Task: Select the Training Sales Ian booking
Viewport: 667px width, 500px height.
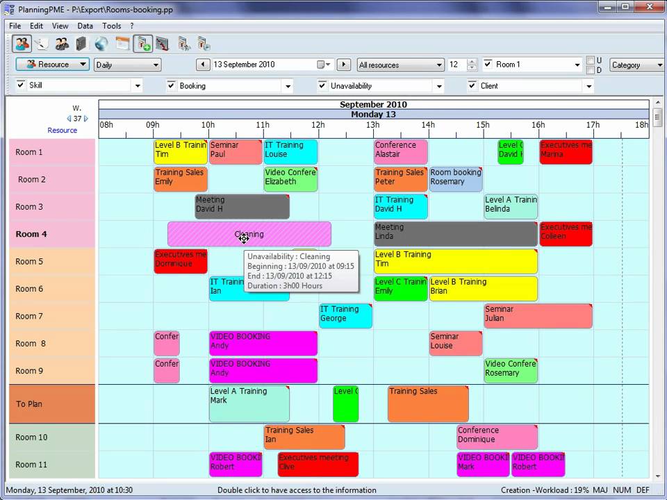Action: (x=304, y=437)
